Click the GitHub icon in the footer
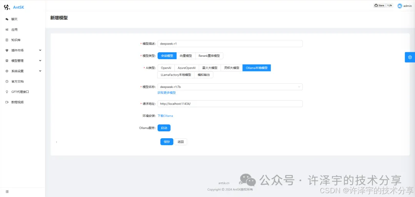The image size is (415, 197). pos(240,183)
